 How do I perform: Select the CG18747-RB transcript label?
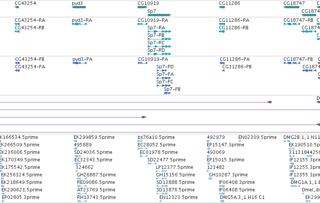(x=298, y=20)
